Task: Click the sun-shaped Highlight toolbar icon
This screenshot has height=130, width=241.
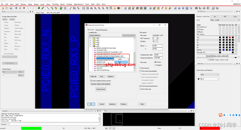Action: pyautogui.click(x=166, y=8)
